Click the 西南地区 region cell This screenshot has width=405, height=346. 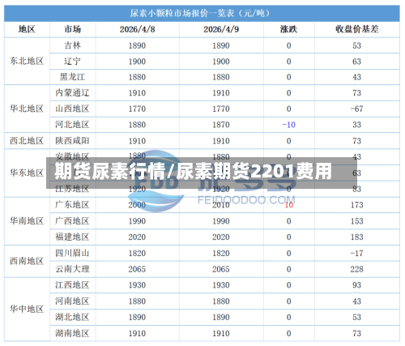click(x=27, y=261)
